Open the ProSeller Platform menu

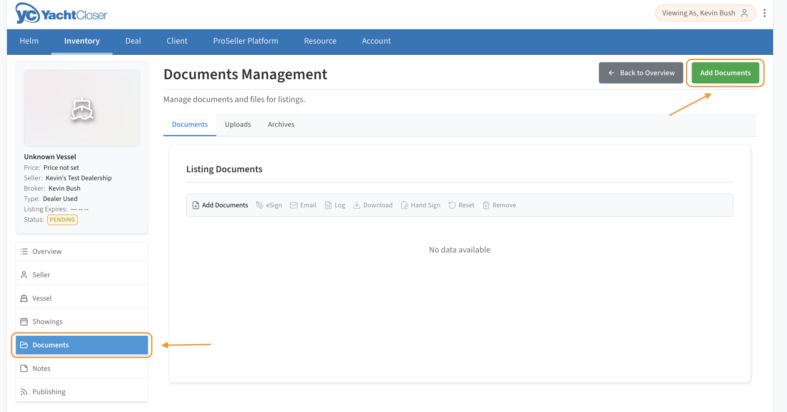[x=245, y=41]
